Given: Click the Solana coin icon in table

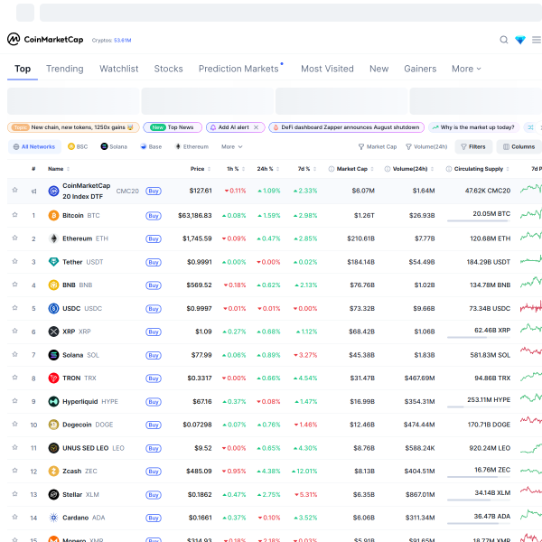Looking at the screenshot, I should 53,355.
